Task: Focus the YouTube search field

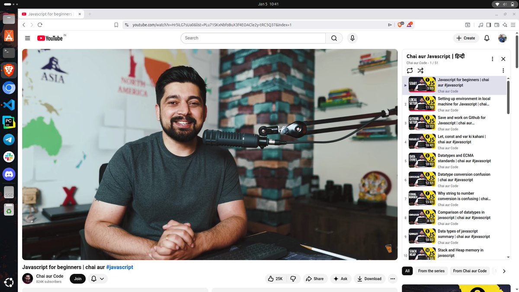Action: click(253, 38)
